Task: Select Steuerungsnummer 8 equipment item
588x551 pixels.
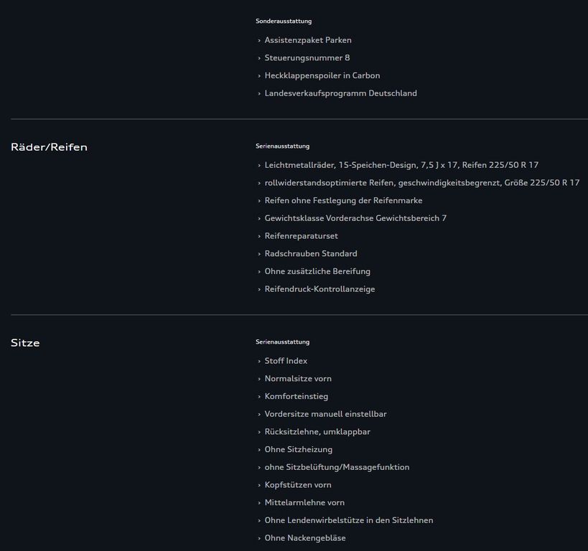Action: [307, 57]
